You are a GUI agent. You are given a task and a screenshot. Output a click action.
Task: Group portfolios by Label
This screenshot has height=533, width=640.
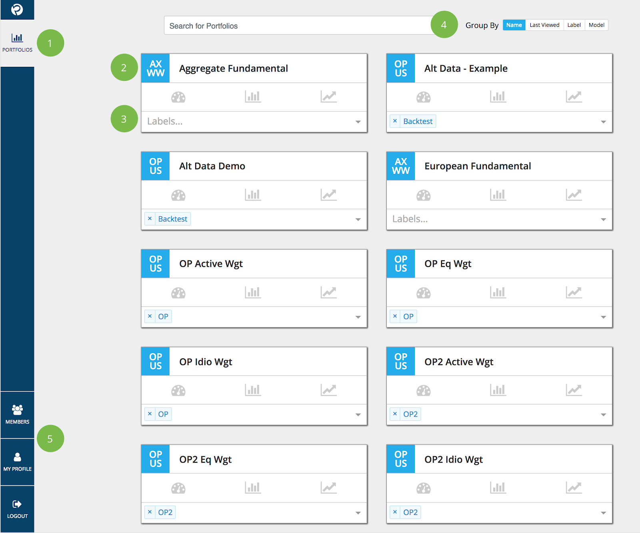[x=574, y=25]
